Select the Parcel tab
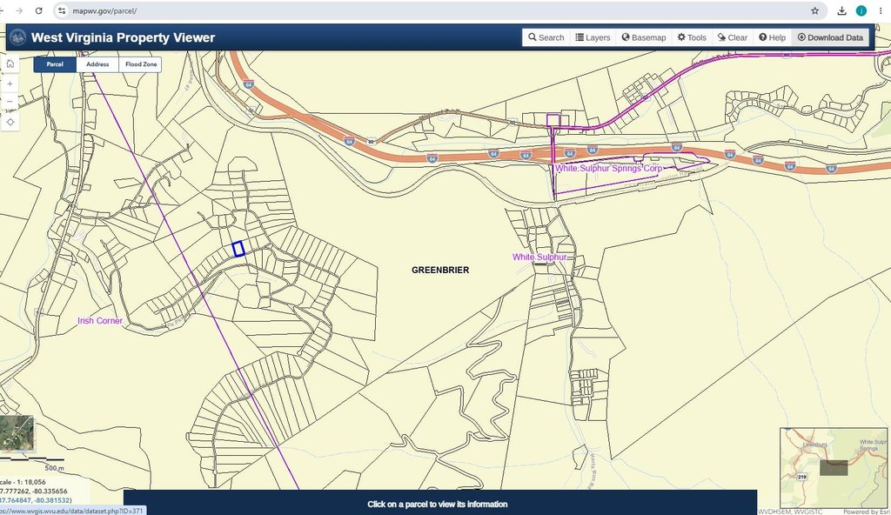891x515 pixels. click(55, 64)
